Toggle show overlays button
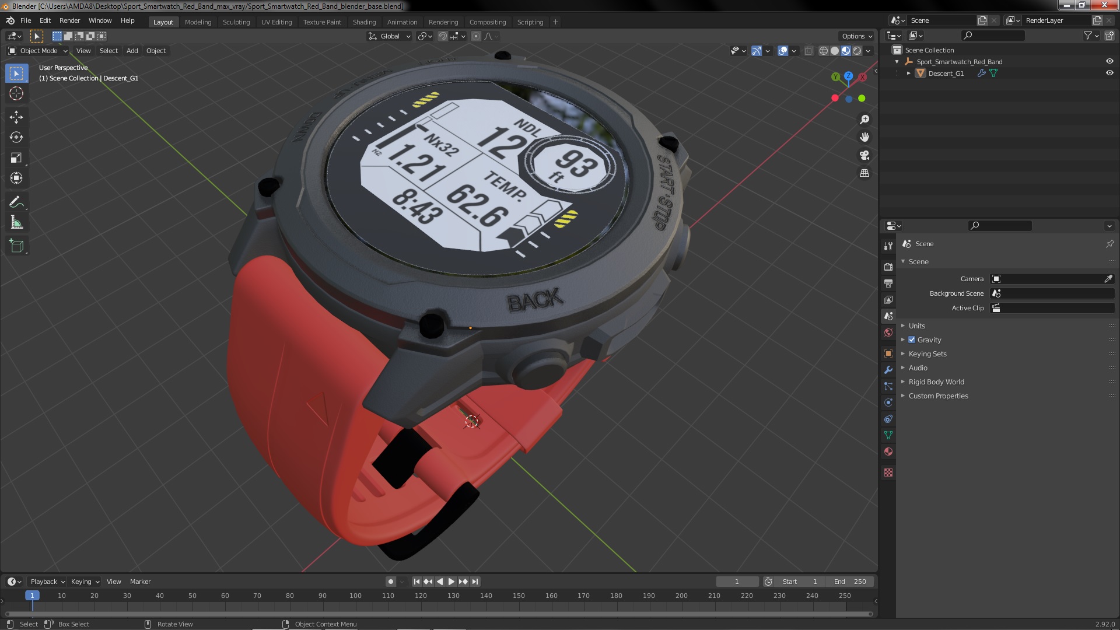Image resolution: width=1120 pixels, height=630 pixels. click(x=783, y=51)
